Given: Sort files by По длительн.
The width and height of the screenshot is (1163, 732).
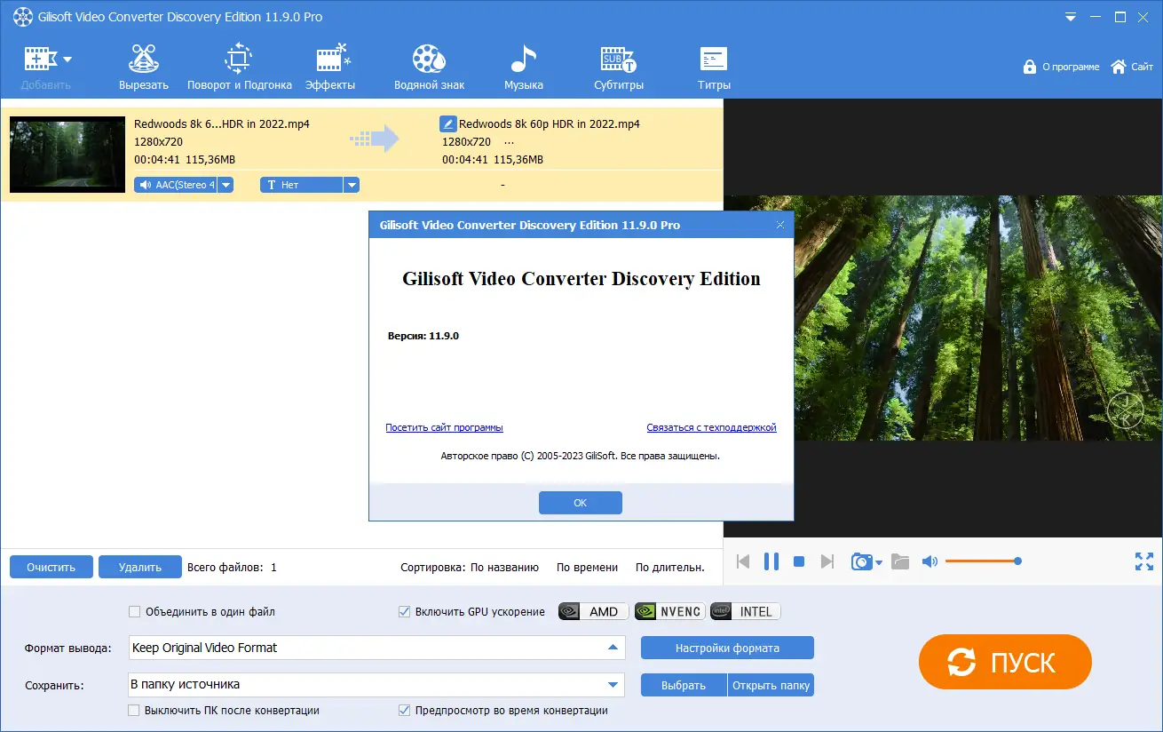Looking at the screenshot, I should pos(669,567).
